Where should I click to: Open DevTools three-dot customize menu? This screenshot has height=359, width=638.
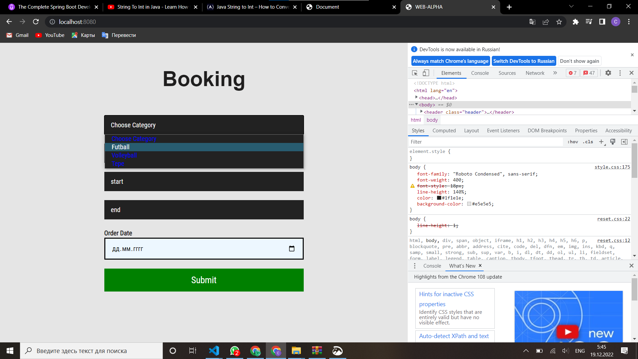[x=620, y=73]
